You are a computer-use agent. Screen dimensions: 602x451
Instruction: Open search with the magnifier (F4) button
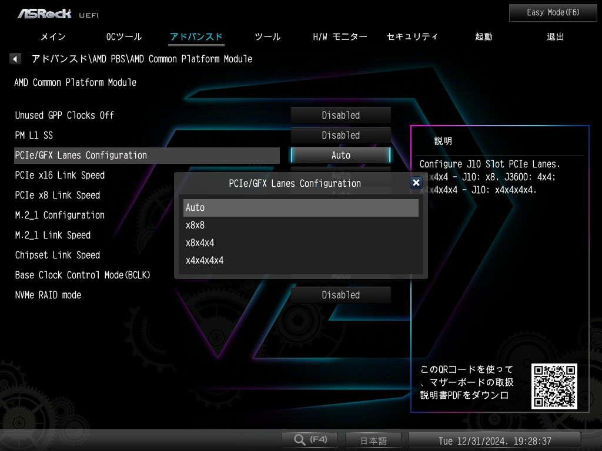coord(310,439)
